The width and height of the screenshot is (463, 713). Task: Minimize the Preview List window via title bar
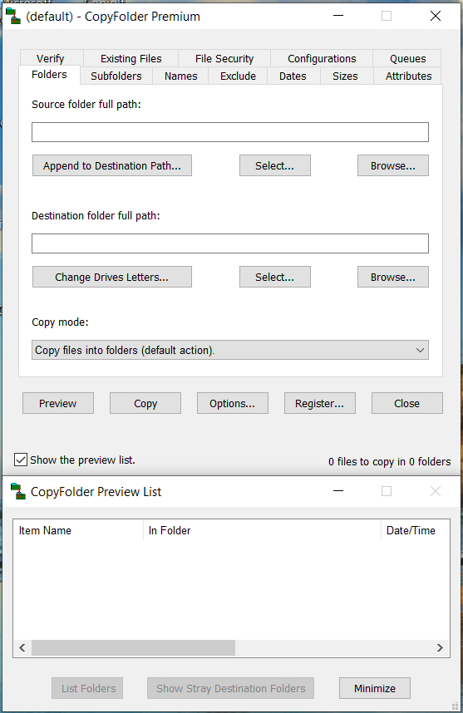pos(338,491)
